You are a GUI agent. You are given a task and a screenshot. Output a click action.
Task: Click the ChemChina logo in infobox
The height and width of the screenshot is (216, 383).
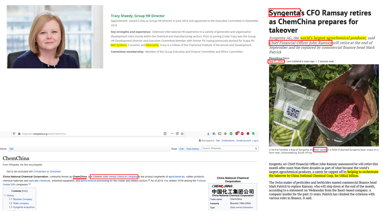233,191
